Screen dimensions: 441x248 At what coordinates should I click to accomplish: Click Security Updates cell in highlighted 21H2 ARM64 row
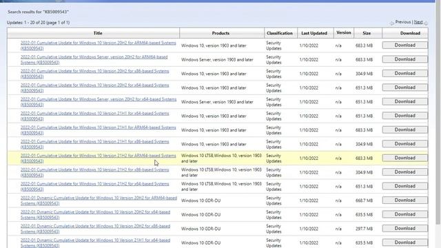coord(274,158)
